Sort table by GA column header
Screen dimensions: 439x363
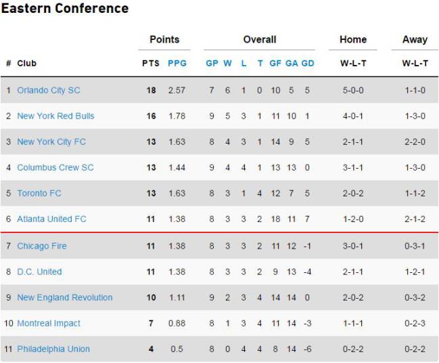(292, 64)
